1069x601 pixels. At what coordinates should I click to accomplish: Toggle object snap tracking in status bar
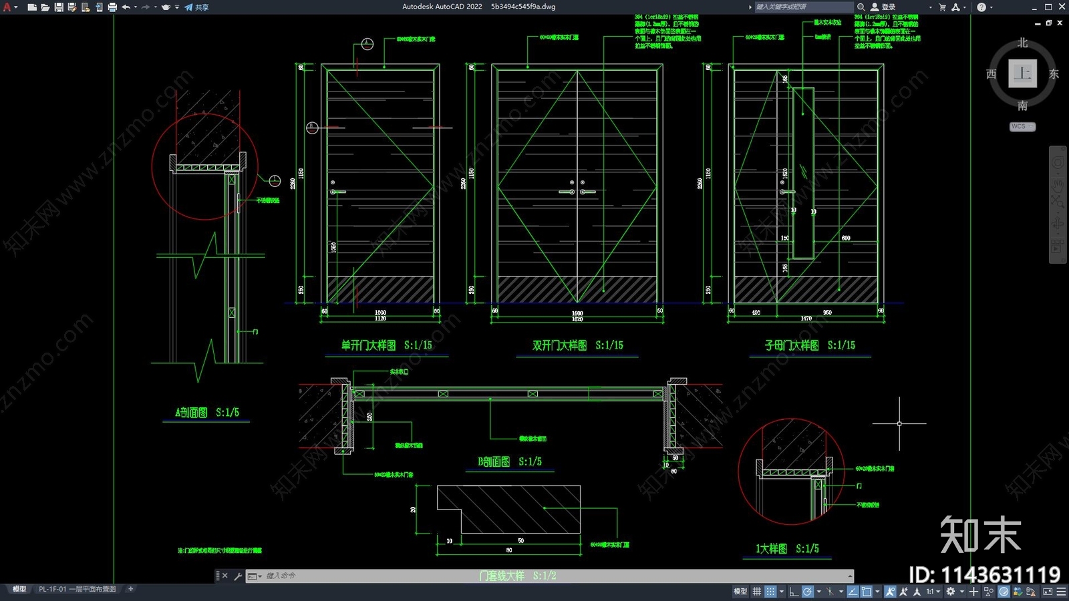click(853, 591)
